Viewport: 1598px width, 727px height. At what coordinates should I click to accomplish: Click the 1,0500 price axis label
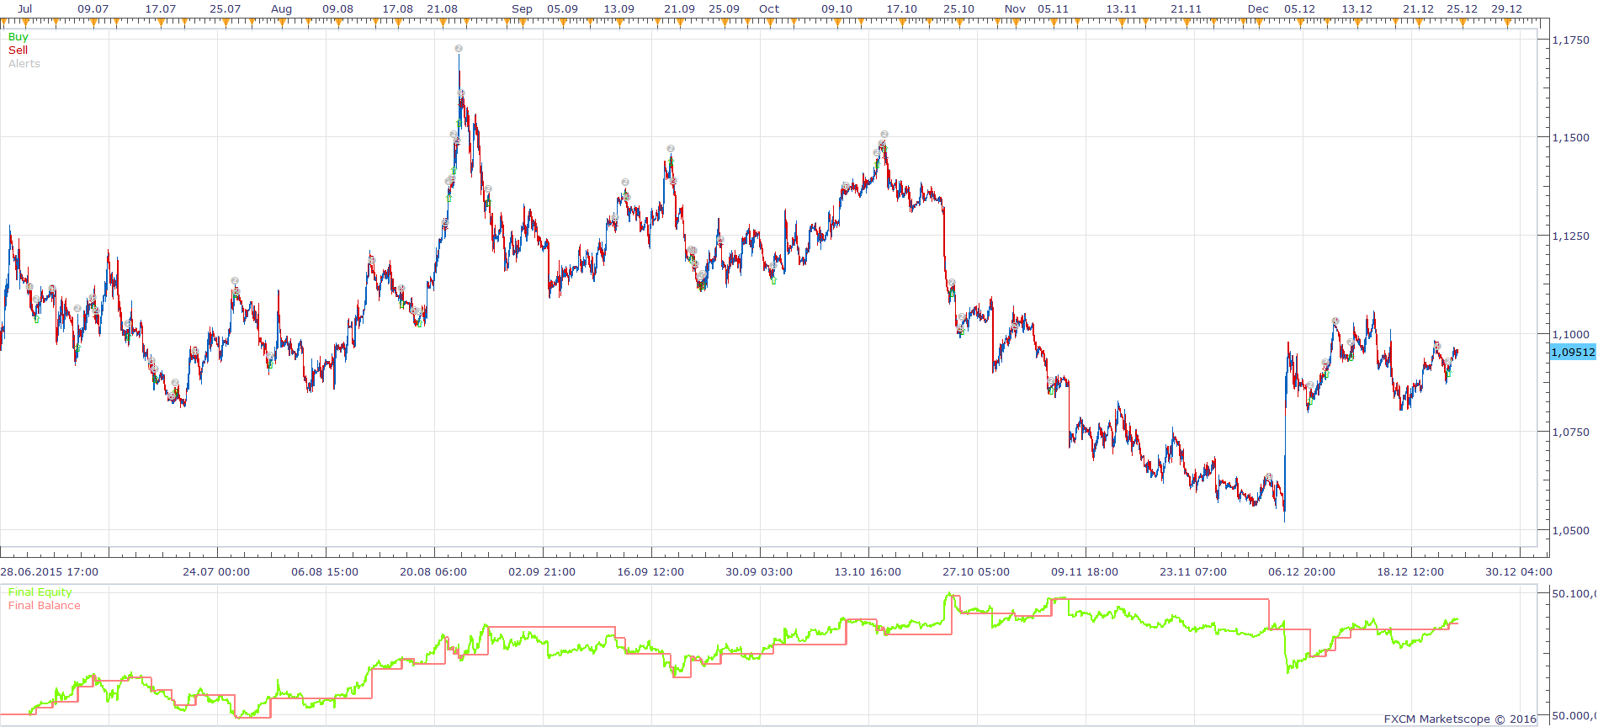[x=1571, y=531]
